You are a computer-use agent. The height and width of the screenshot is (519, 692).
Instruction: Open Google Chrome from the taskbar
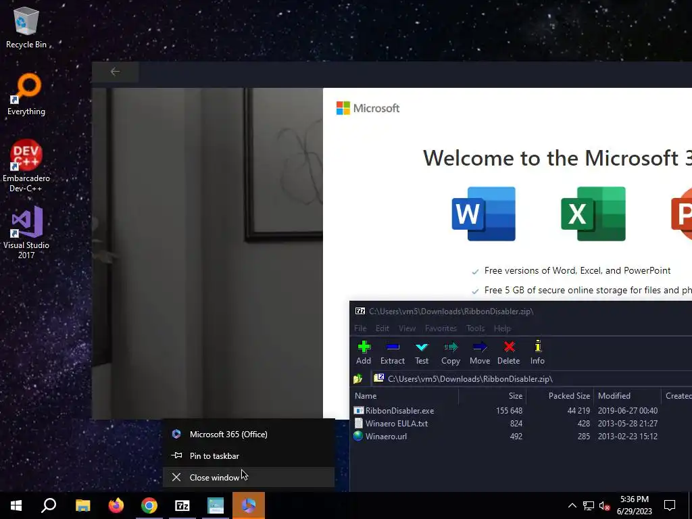pos(149,505)
